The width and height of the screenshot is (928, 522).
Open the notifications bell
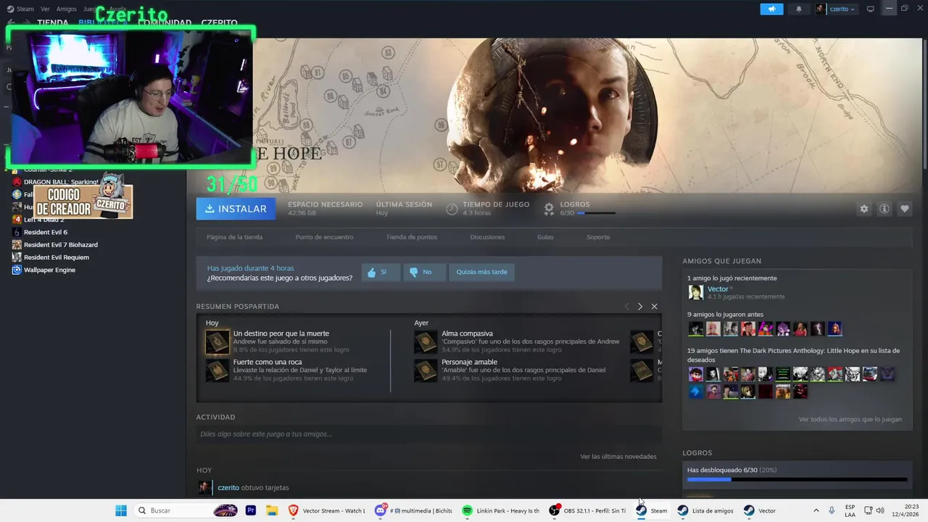coord(799,9)
